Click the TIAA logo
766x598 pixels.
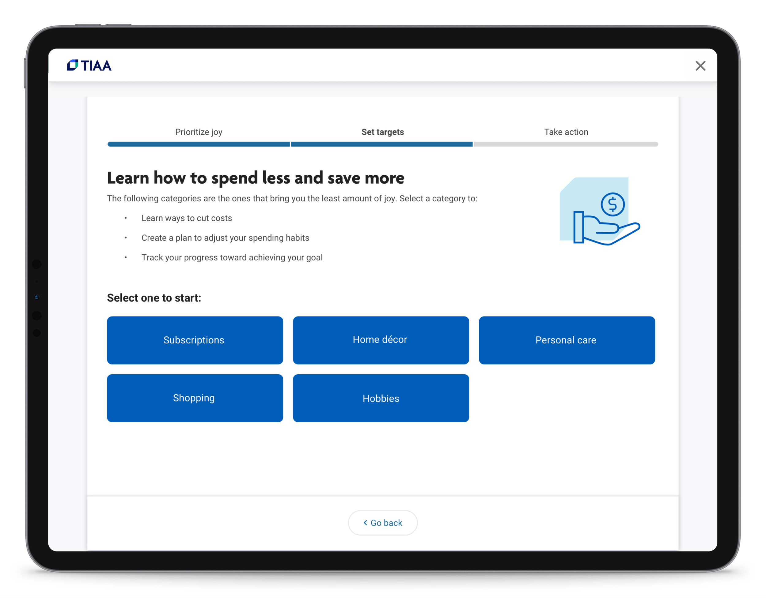[89, 65]
